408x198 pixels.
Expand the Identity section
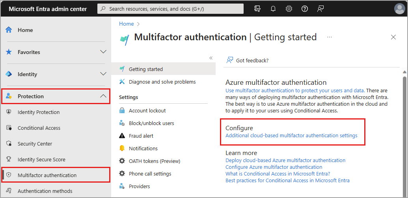pyautogui.click(x=103, y=74)
